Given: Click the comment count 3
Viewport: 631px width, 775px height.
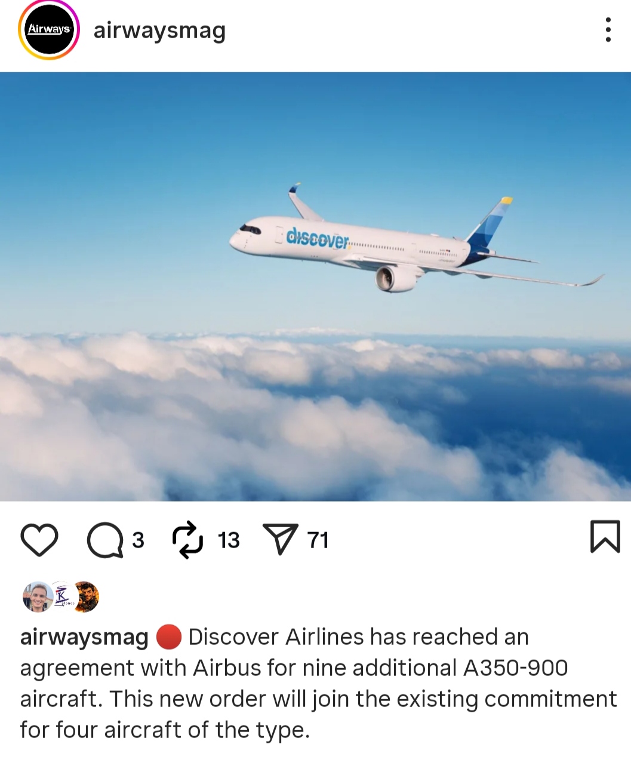Looking at the screenshot, I should tap(138, 540).
